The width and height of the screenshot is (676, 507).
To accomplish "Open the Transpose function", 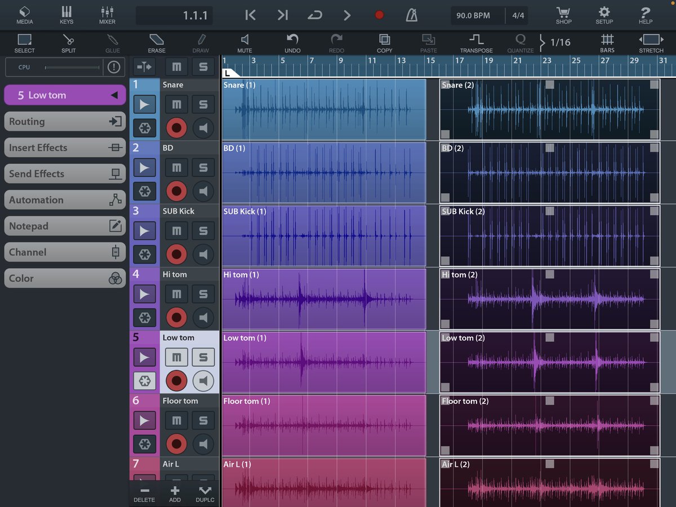I will (476, 43).
